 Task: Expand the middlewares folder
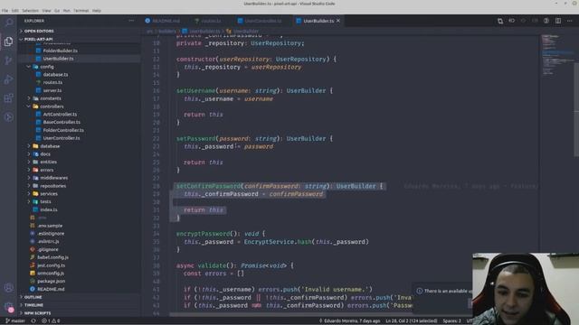pos(54,178)
